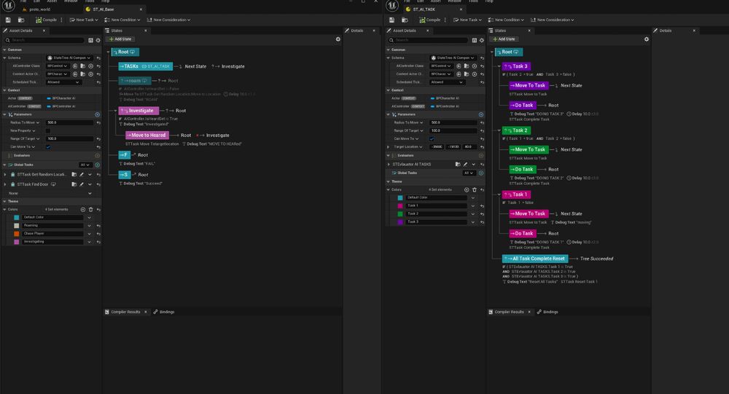Open the Unreal Engine logo in the right window
Viewport: 729px width, 394px height.
click(x=392, y=5)
